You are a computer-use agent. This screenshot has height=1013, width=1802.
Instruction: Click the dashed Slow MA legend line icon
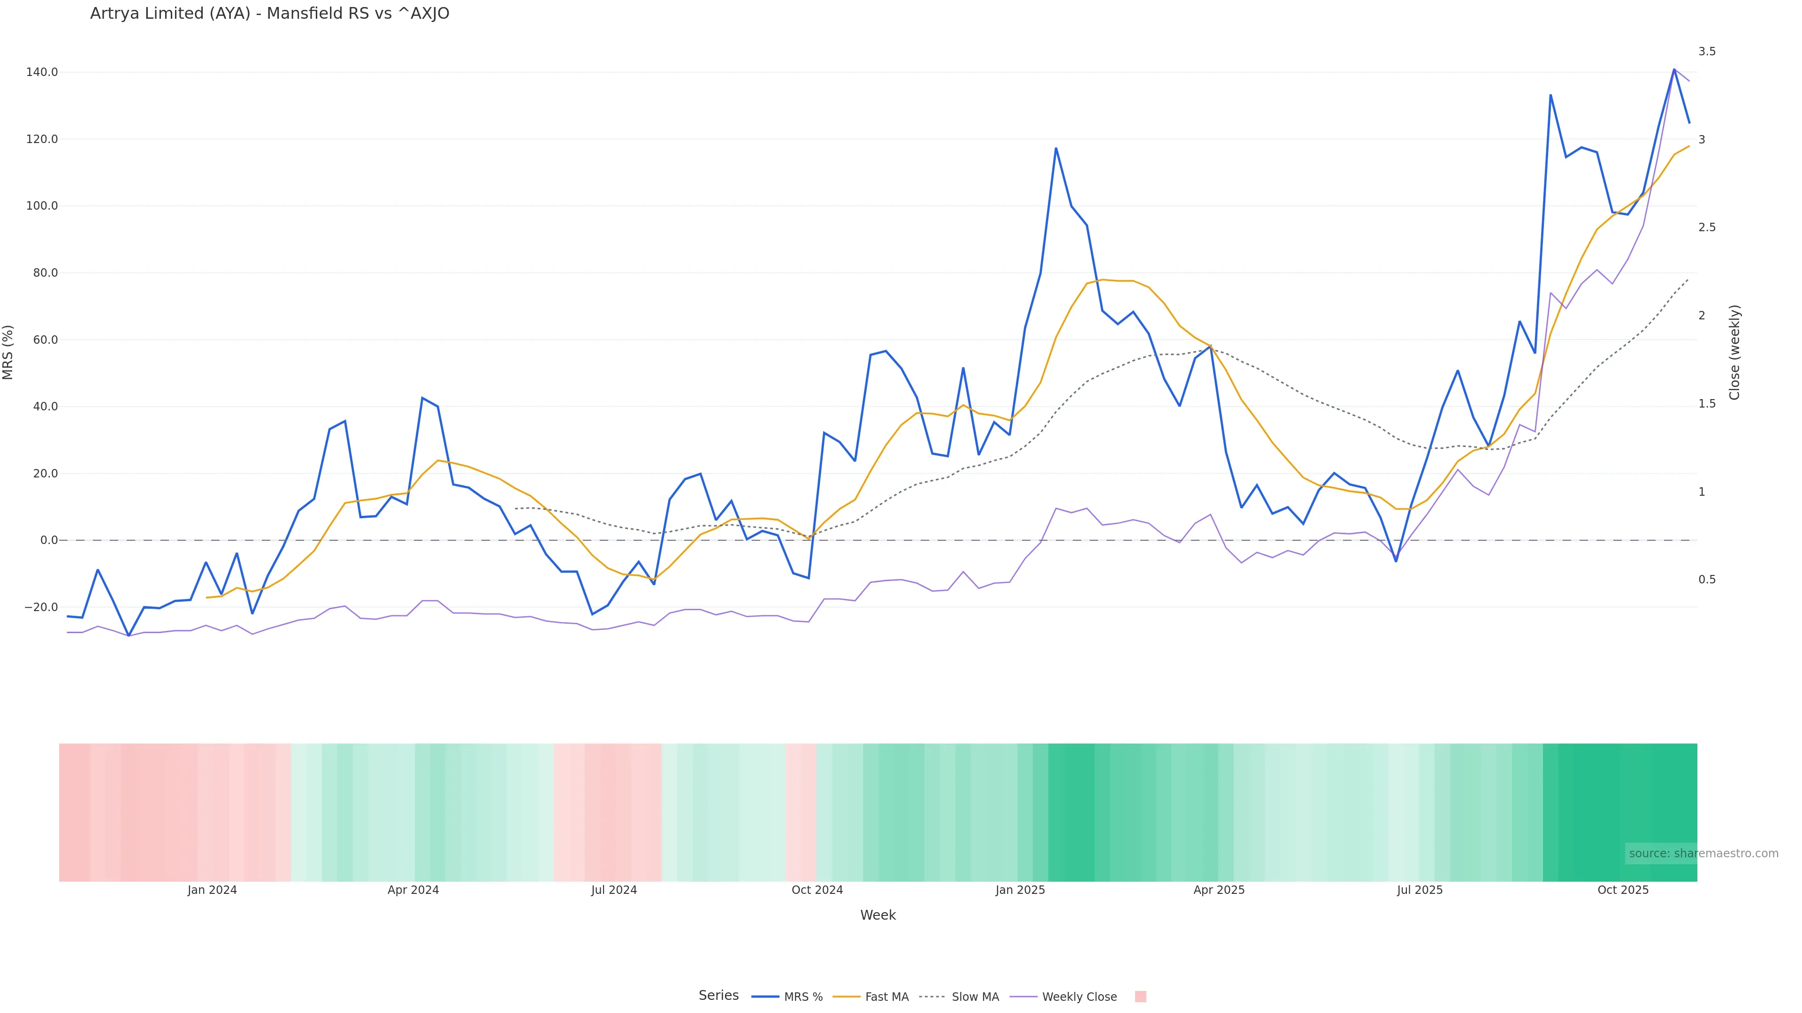[x=932, y=997]
